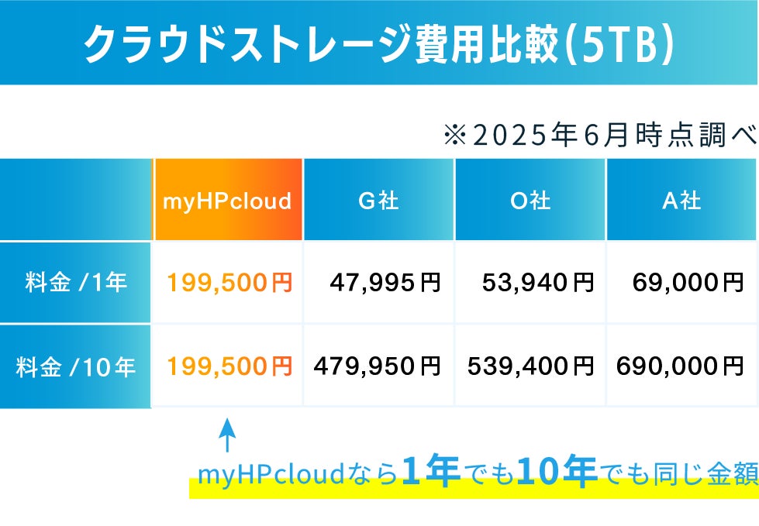The height and width of the screenshot is (526, 759).
Task: Select the O社 column header
Action: [530, 201]
